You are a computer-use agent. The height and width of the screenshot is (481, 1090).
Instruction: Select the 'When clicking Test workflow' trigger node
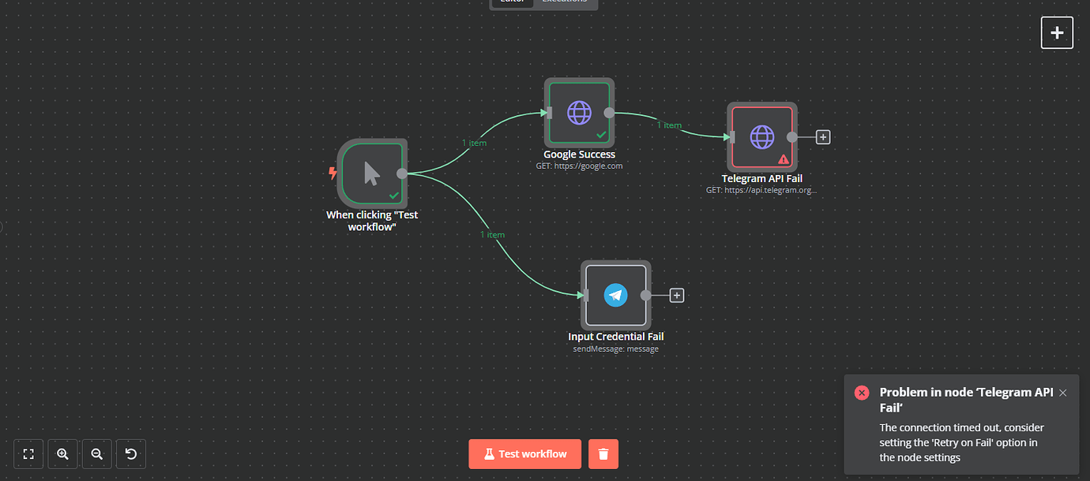pyautogui.click(x=372, y=173)
